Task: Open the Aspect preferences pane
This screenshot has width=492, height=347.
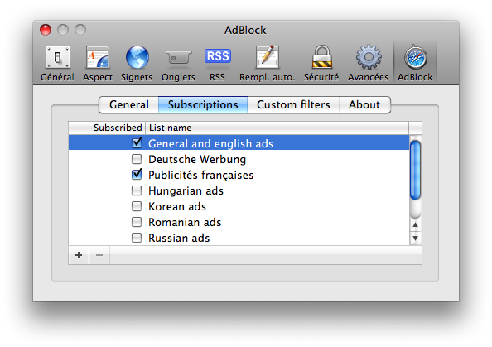Action: [98, 64]
